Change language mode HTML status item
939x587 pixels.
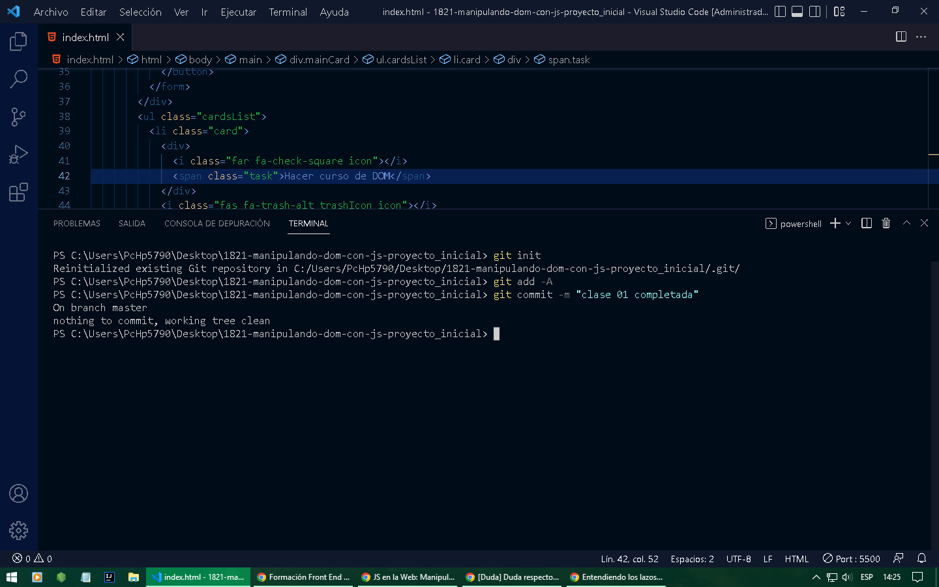(796, 559)
